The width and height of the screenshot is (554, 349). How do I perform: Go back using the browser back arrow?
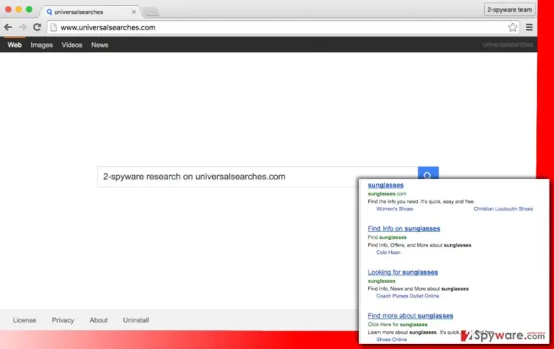[x=8, y=27]
